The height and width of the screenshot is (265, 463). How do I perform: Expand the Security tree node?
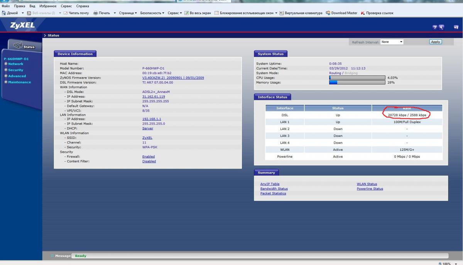pos(6,70)
